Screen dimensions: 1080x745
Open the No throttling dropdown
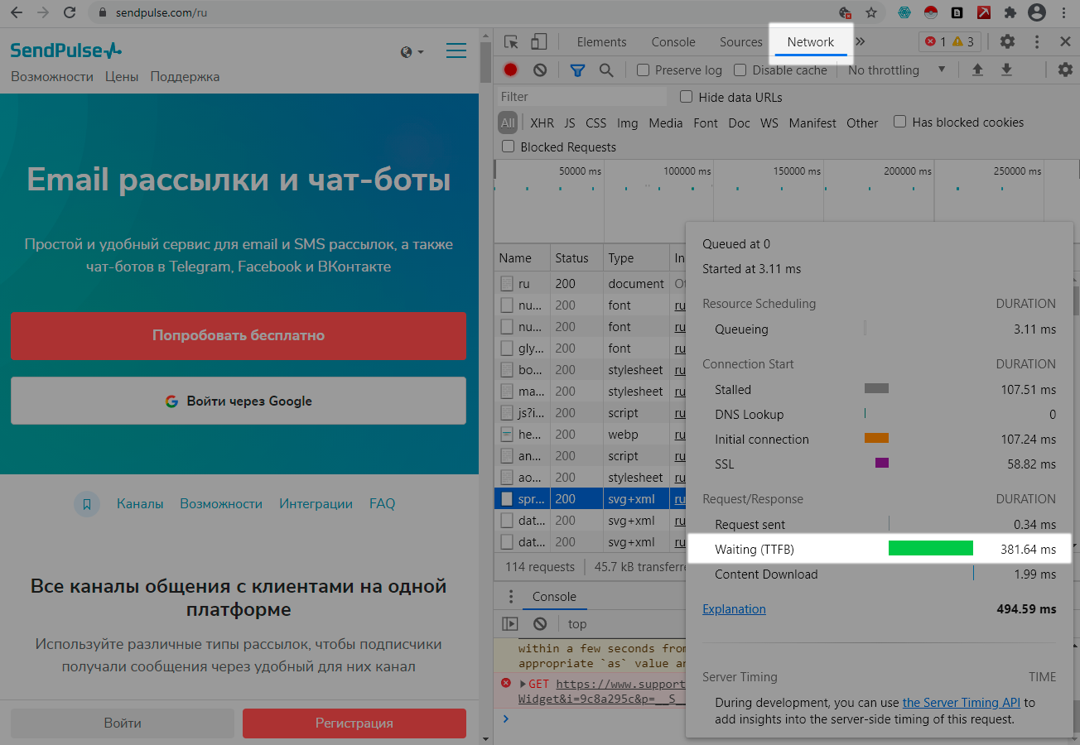pos(896,70)
